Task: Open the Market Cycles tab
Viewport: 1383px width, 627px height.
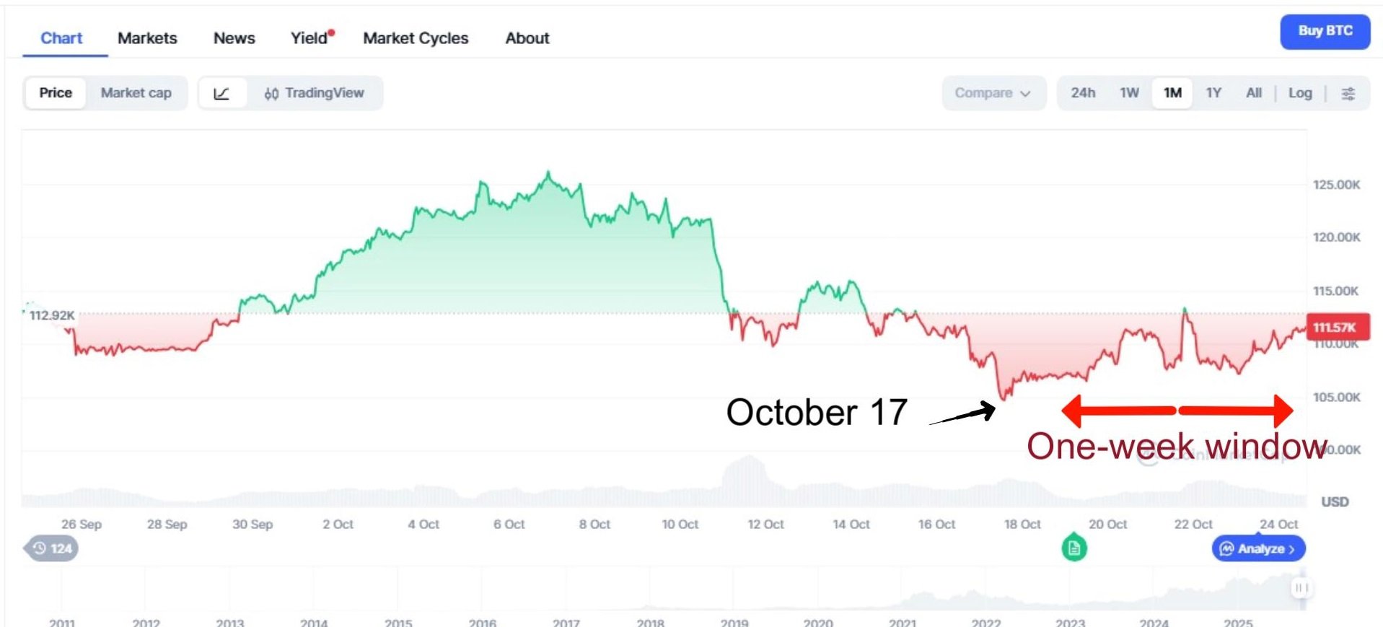Action: click(x=416, y=38)
